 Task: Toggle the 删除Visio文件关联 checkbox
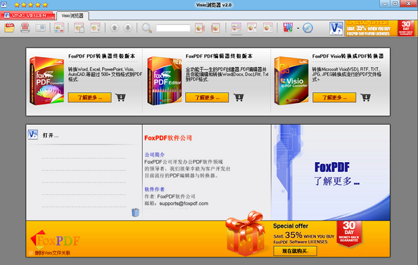[x=31, y=253]
